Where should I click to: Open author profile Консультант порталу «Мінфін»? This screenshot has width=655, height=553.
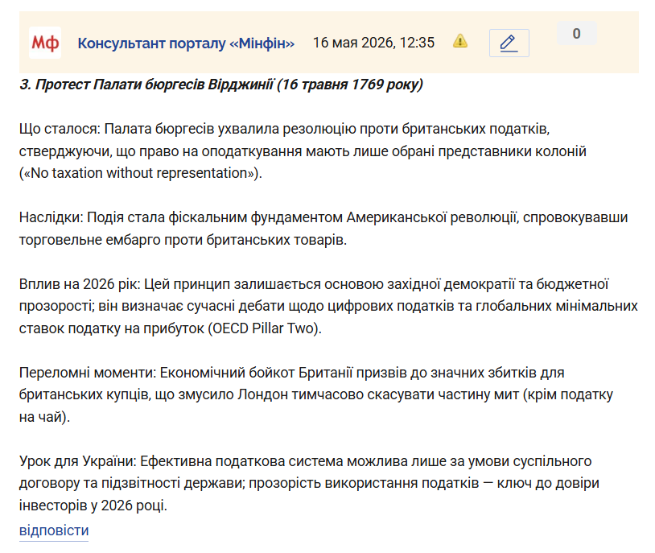coord(186,43)
